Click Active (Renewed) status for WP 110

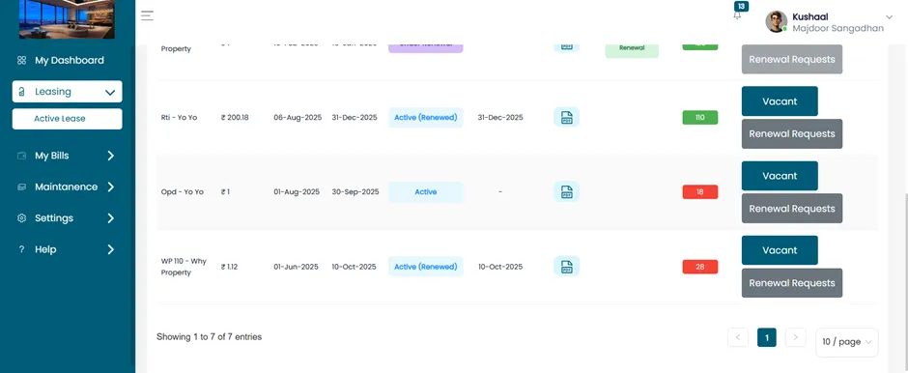[426, 267]
